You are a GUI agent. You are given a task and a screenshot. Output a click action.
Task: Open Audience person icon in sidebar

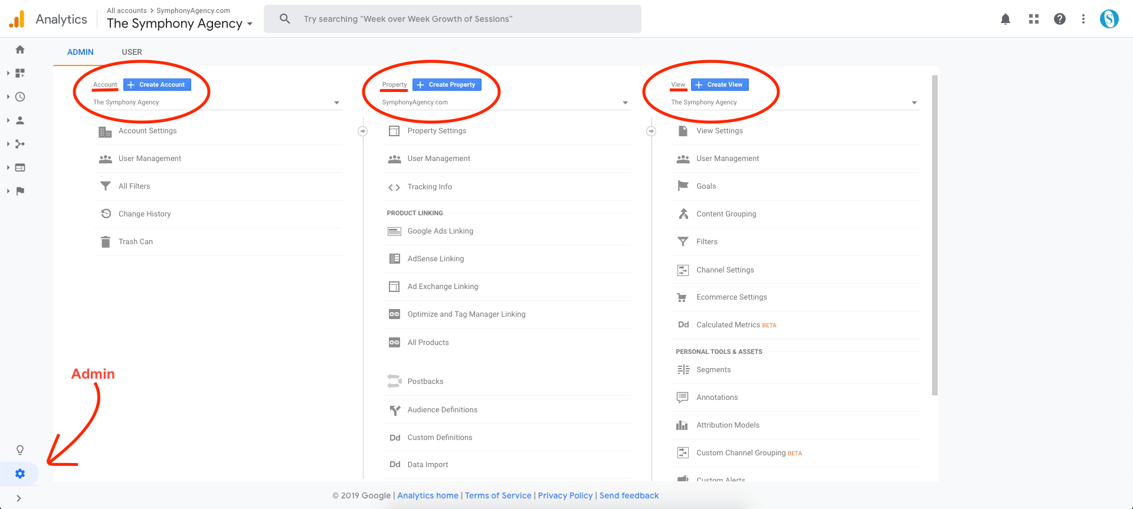20,120
